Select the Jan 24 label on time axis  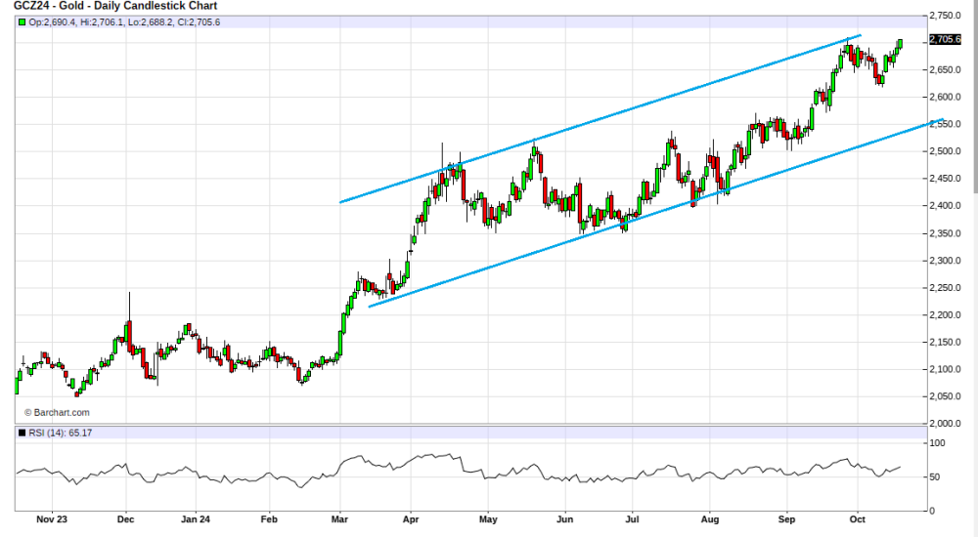coord(196,521)
